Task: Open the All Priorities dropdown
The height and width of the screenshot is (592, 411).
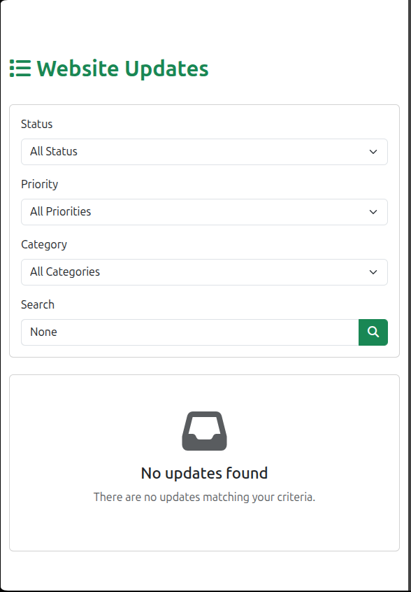Action: pyautogui.click(x=204, y=212)
